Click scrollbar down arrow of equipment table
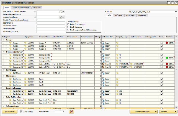The image size is (178, 116). point(176,107)
